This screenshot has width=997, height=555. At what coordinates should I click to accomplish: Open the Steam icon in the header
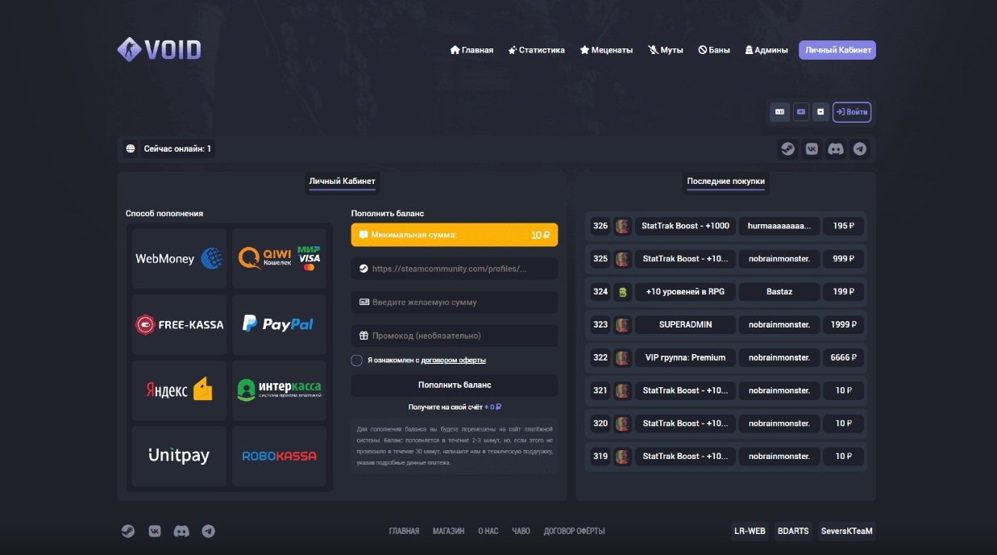(x=787, y=149)
